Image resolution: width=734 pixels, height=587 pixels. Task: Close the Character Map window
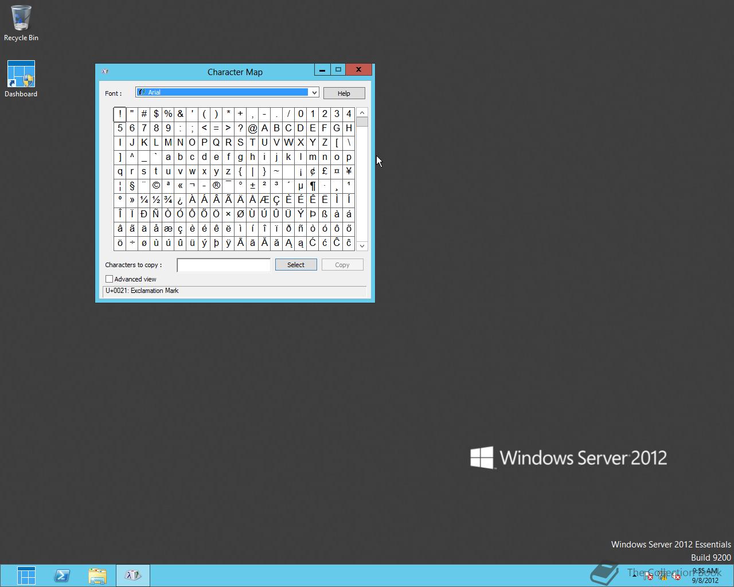click(359, 70)
